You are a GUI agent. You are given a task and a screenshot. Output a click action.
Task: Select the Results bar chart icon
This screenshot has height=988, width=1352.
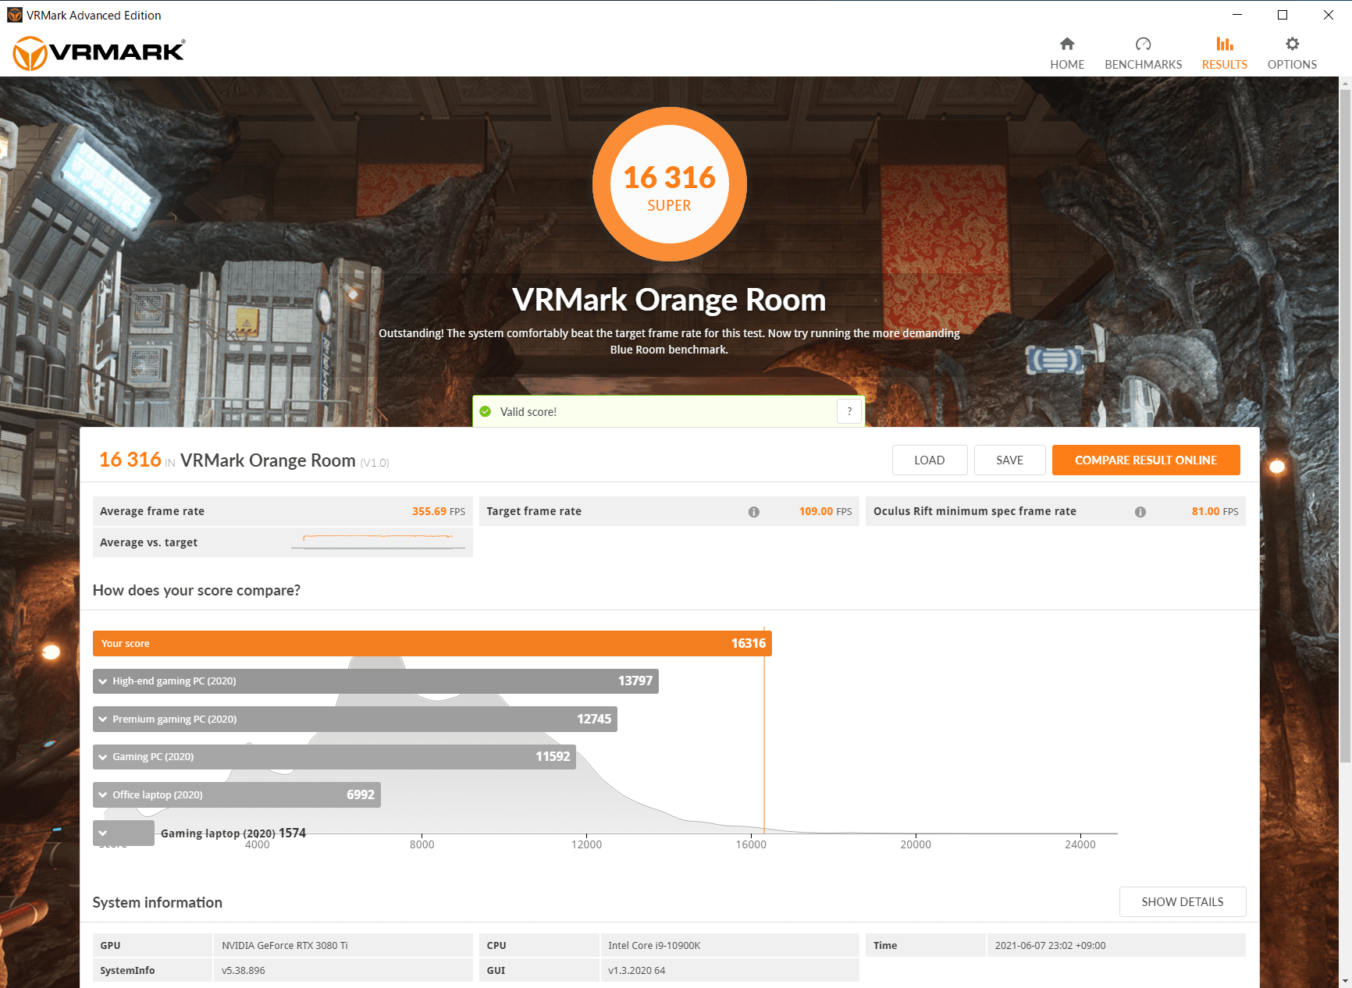click(x=1225, y=44)
